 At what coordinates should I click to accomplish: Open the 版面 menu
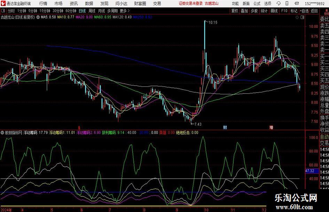246,3
